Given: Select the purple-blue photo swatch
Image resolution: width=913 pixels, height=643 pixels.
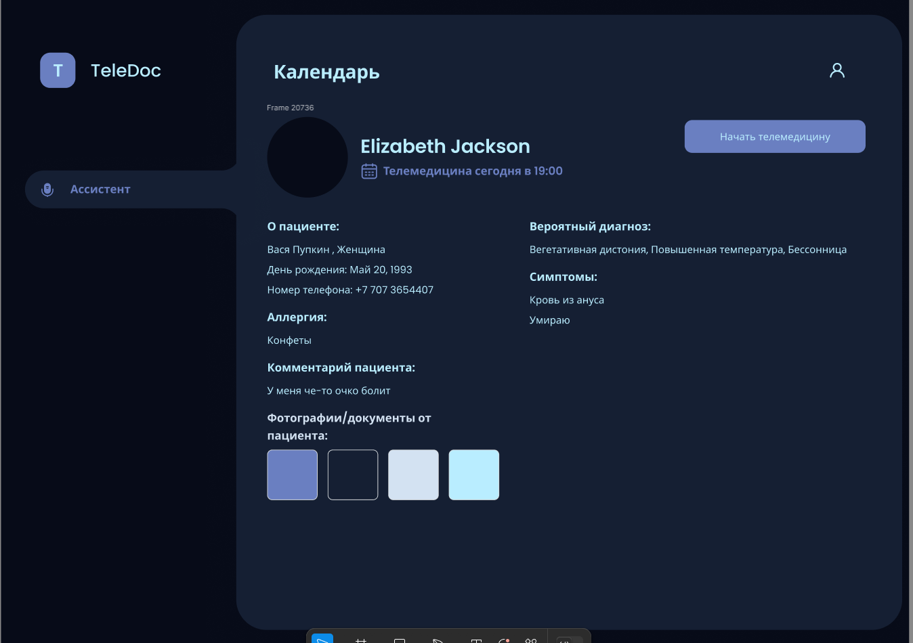Looking at the screenshot, I should (293, 475).
